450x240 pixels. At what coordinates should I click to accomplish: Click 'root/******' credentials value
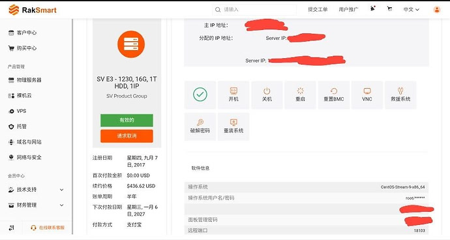(x=415, y=198)
